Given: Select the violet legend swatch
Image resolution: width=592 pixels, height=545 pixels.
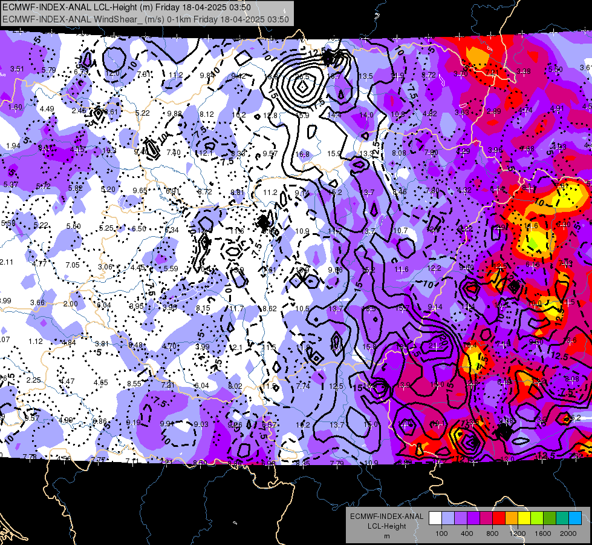Looking at the screenshot, I should coord(473,518).
